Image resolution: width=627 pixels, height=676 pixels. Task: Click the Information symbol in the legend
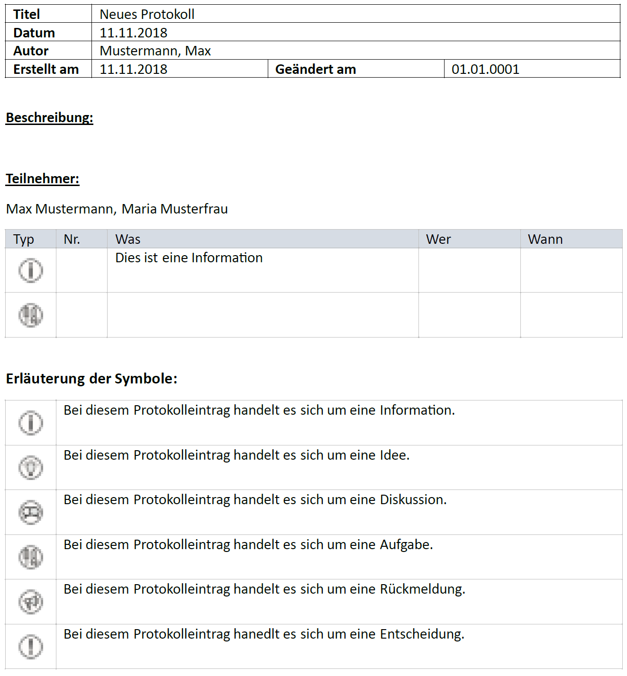[31, 422]
